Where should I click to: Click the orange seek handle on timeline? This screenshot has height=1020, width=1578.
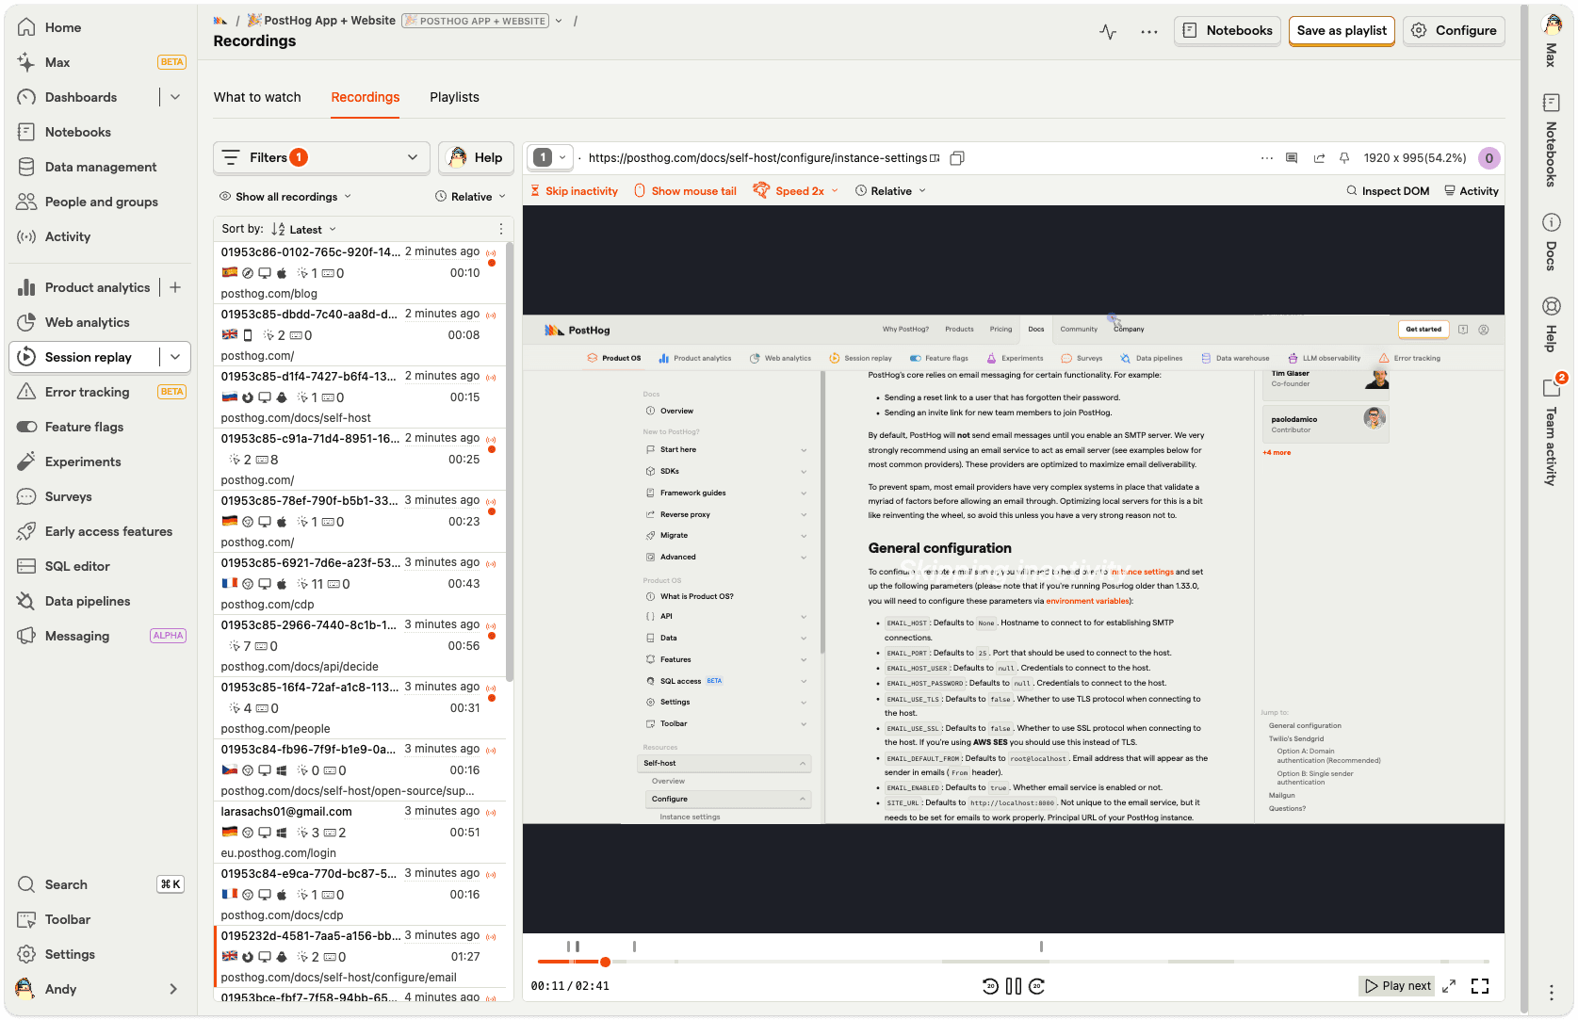point(605,962)
